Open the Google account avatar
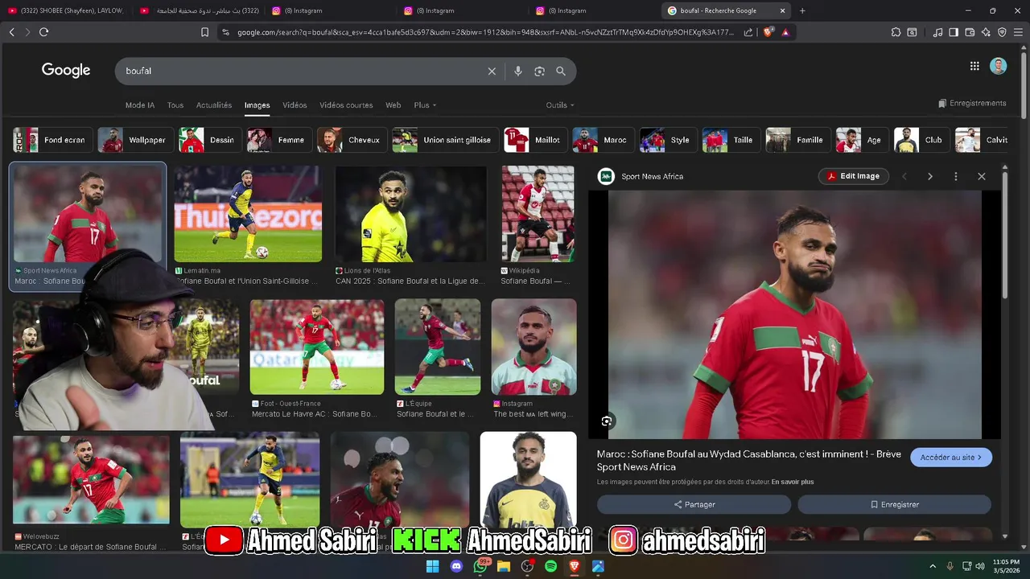Image resolution: width=1030 pixels, height=579 pixels. coord(999,67)
